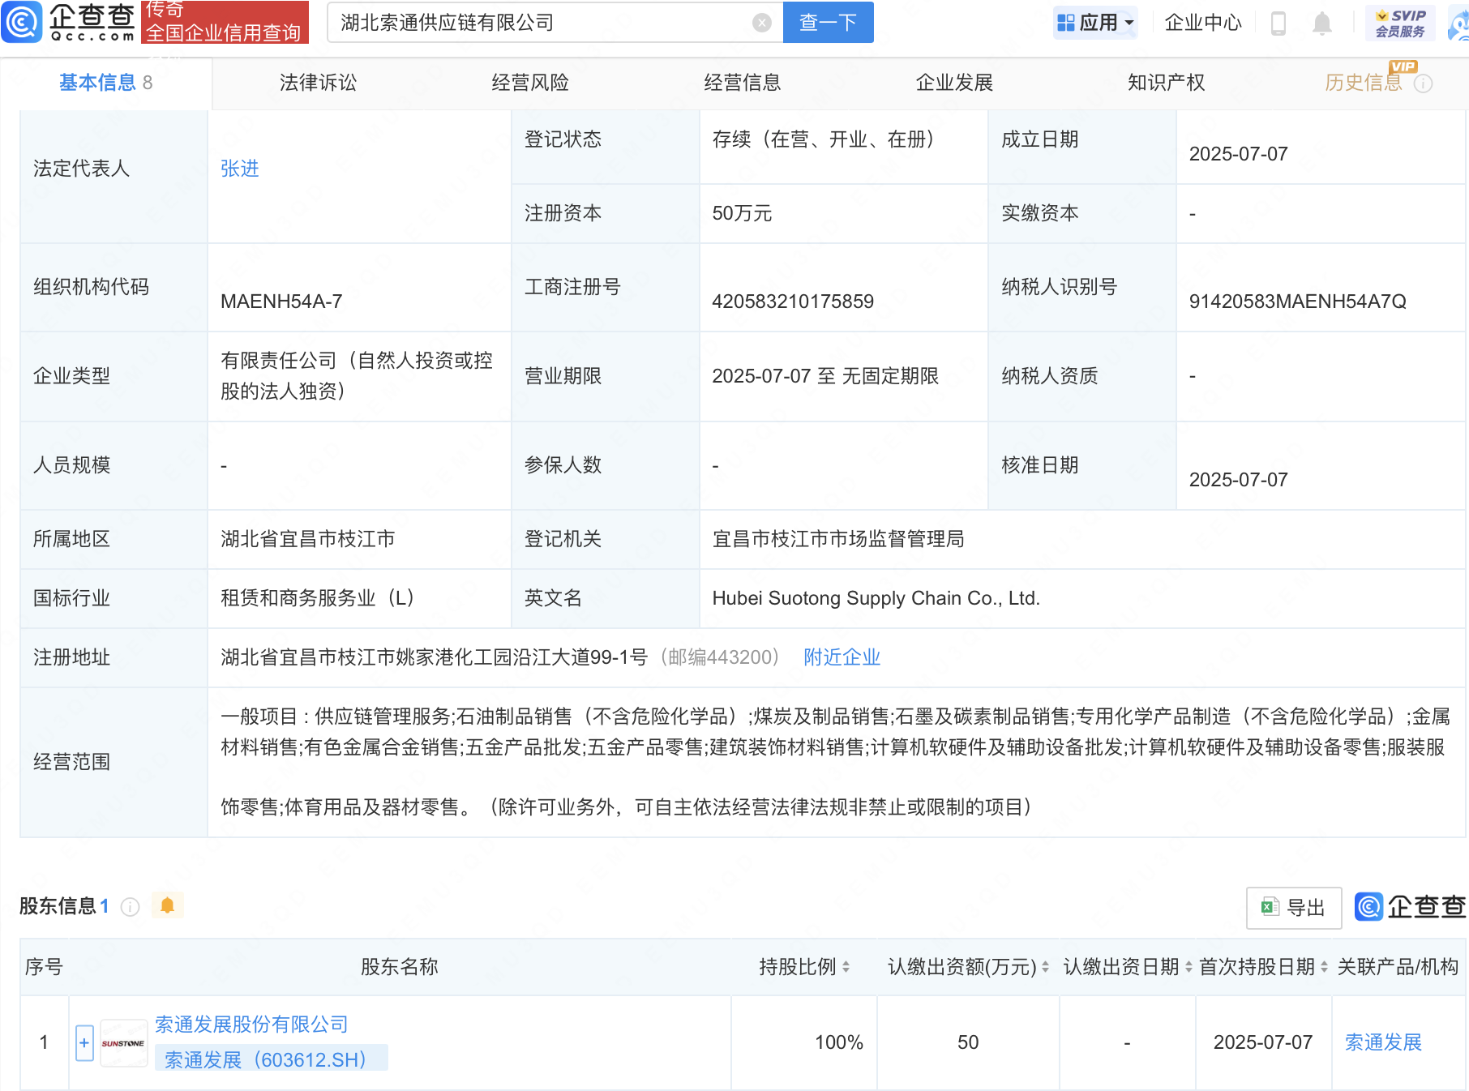Image resolution: width=1469 pixels, height=1091 pixels.
Task: Select registration number 420583210175859
Action: [x=793, y=302]
